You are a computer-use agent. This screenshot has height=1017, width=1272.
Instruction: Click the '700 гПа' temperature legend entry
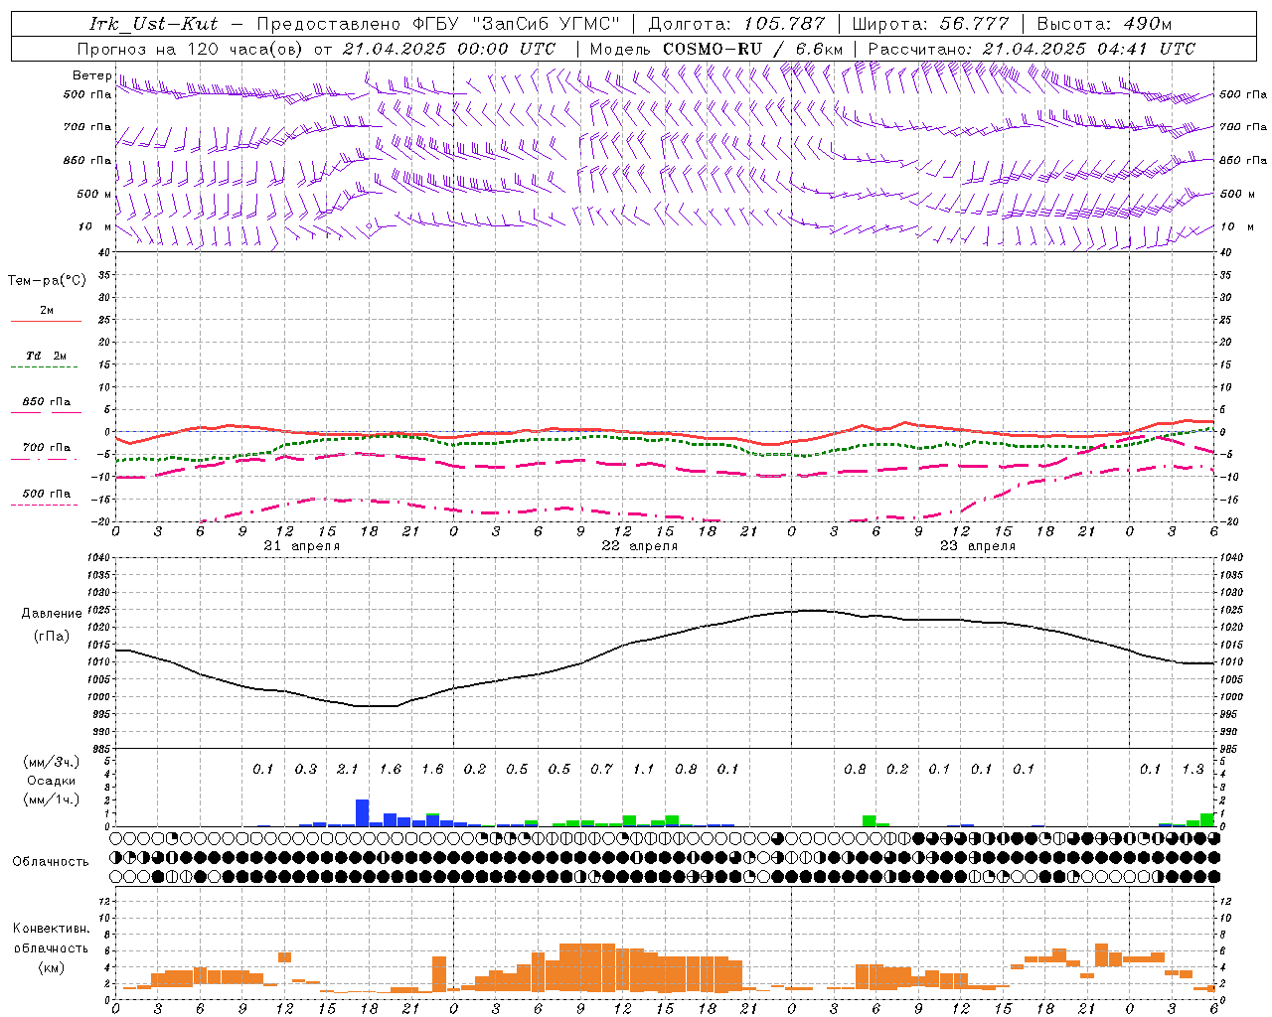pyautogui.click(x=46, y=447)
